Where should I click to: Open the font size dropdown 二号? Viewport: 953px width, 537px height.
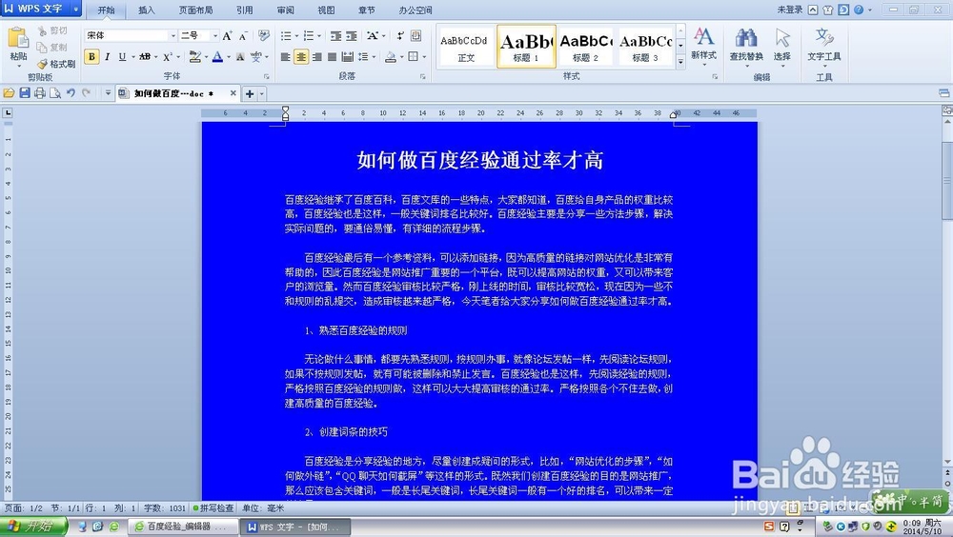[x=214, y=36]
